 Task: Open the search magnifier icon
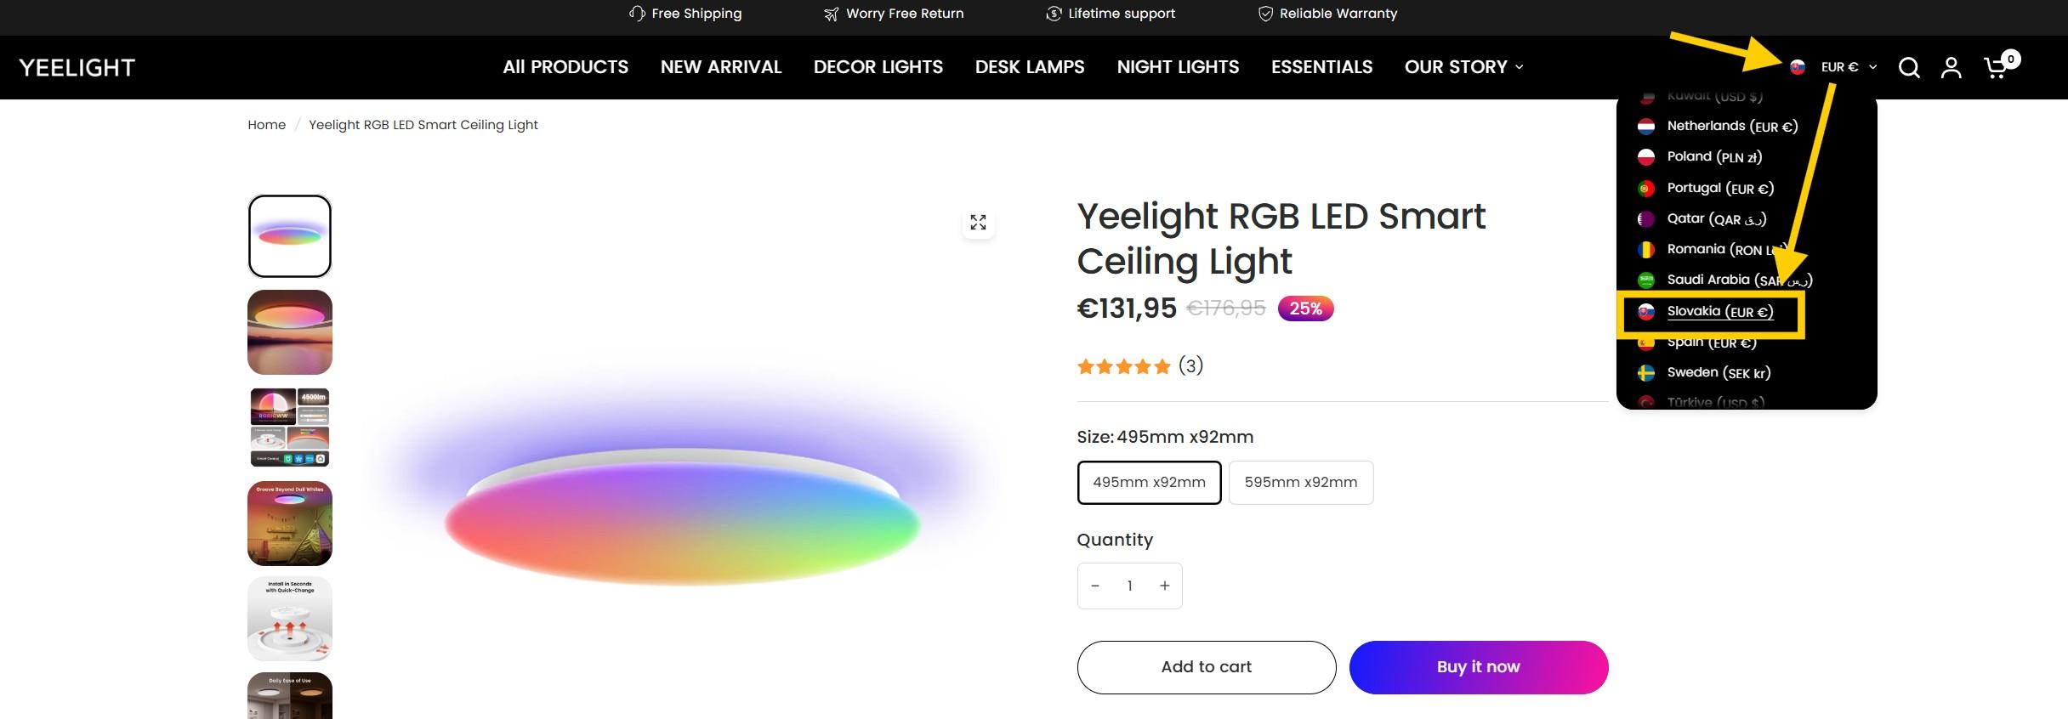1909,68
